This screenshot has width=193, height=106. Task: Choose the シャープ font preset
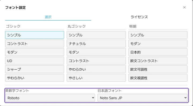coord(35,69)
